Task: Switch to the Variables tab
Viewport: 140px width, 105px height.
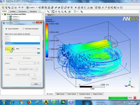Action: pos(13,11)
